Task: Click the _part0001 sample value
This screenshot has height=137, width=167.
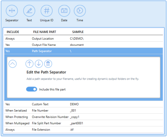Action: click(77, 123)
